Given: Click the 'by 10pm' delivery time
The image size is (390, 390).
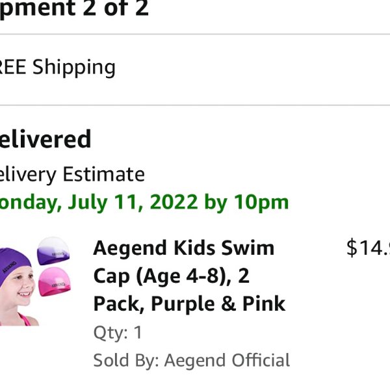Looking at the screenshot, I should click(x=246, y=203).
